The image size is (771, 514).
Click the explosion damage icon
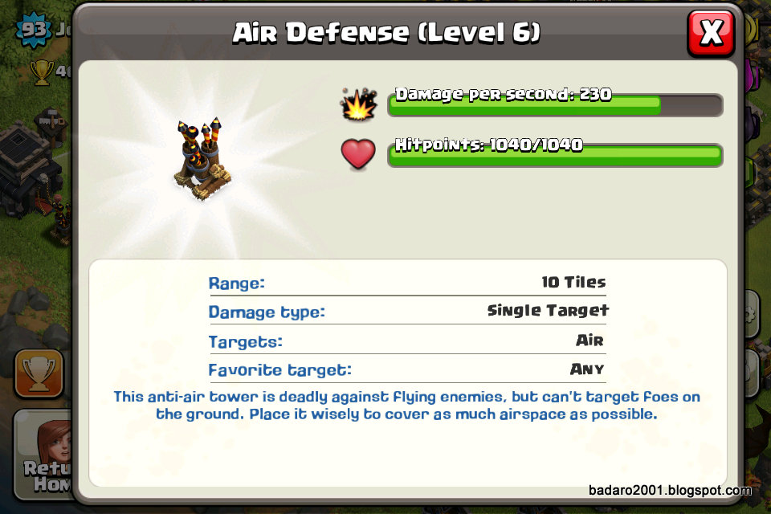[359, 104]
